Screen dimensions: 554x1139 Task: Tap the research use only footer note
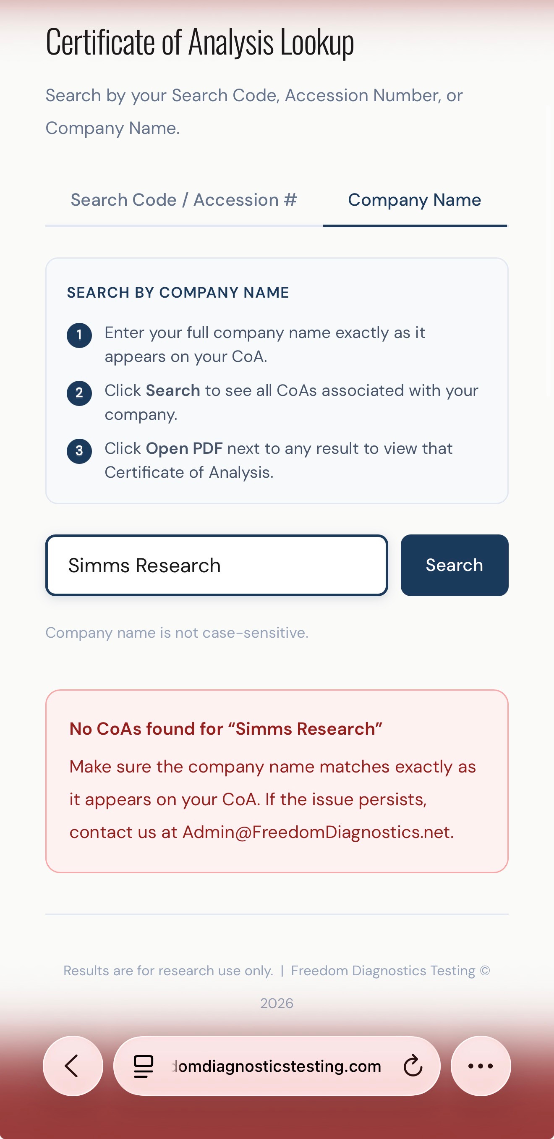[x=168, y=971]
